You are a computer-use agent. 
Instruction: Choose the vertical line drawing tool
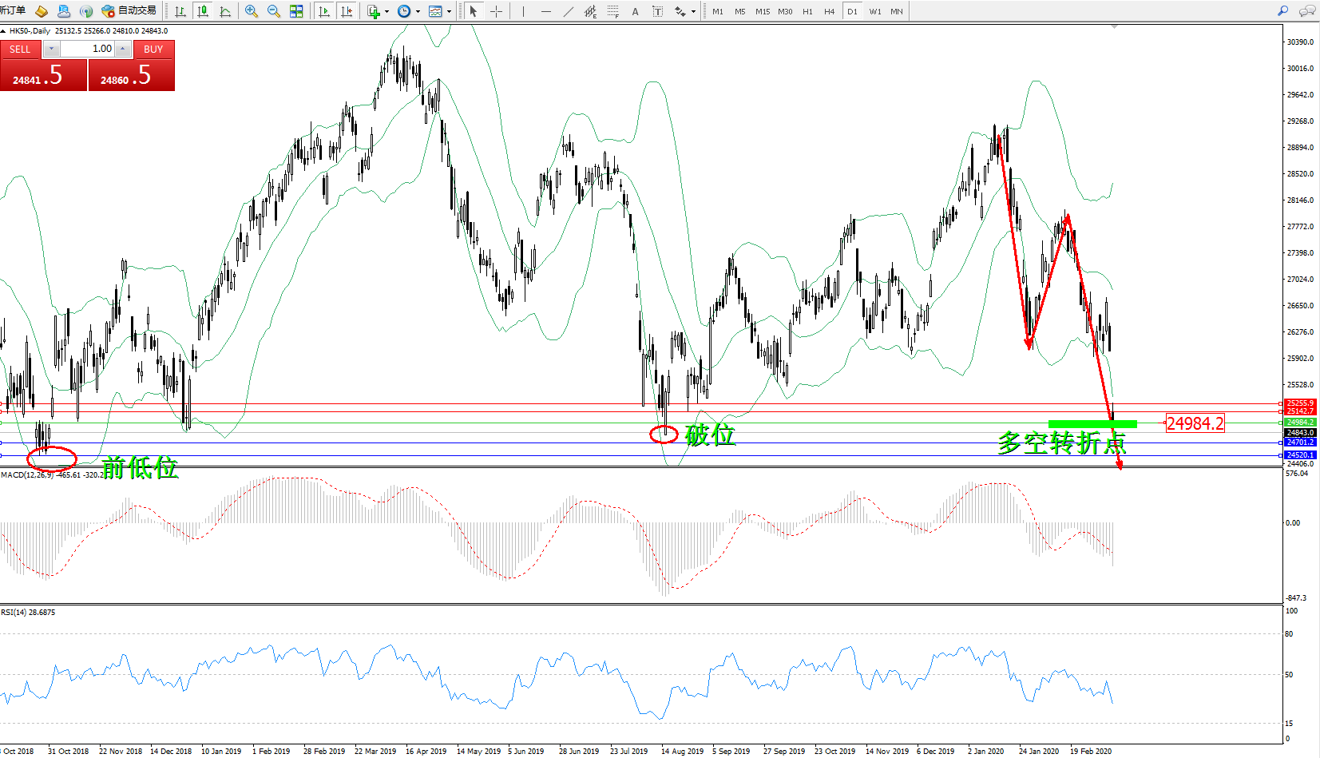click(x=523, y=11)
